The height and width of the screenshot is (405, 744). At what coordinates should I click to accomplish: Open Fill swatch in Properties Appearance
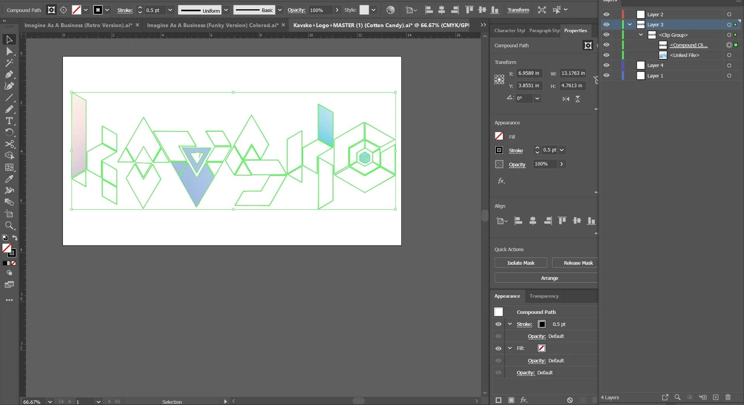tap(499, 136)
